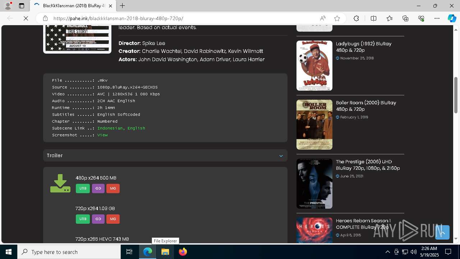This screenshot has height=259, width=460.
Task: Open the Ladybugs poster thumbnail
Action: [x=314, y=65]
